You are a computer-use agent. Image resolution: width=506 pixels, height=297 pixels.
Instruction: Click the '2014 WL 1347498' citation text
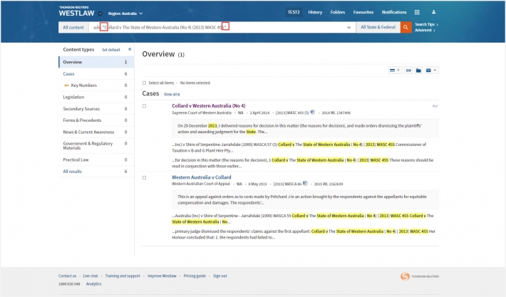[336, 113]
